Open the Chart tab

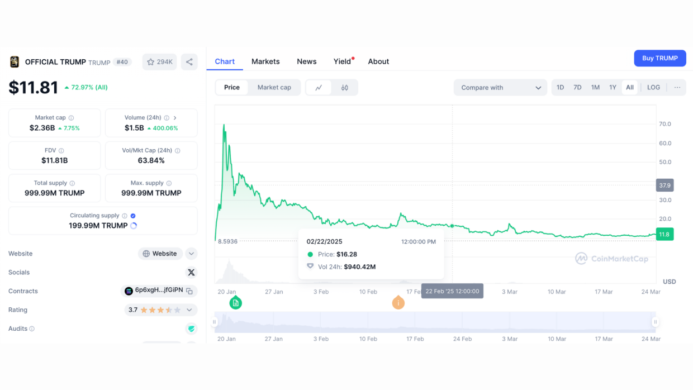(225, 61)
